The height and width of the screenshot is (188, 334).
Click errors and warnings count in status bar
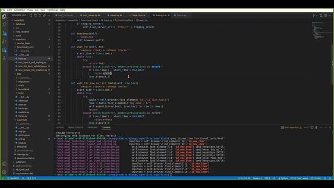point(31,178)
